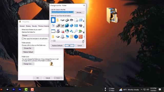Select the blue question mark help icon
The height and width of the screenshot is (92, 164).
click(x=76, y=37)
